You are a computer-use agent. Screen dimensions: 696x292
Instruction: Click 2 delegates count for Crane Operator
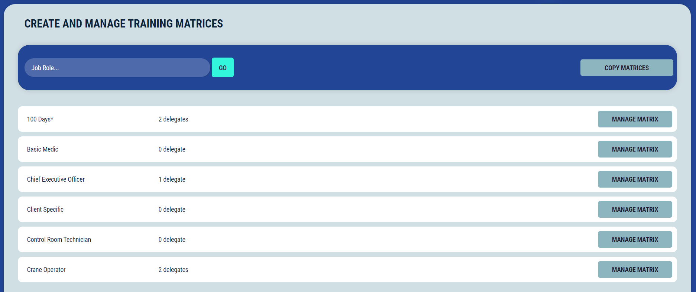point(173,270)
